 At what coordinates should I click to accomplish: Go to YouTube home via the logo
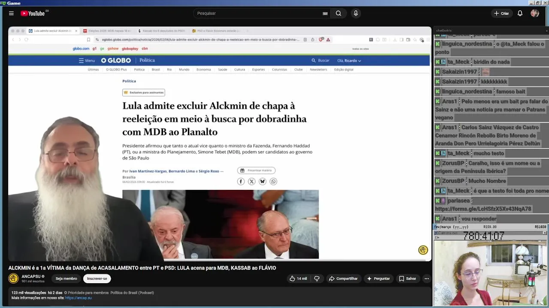click(x=33, y=13)
